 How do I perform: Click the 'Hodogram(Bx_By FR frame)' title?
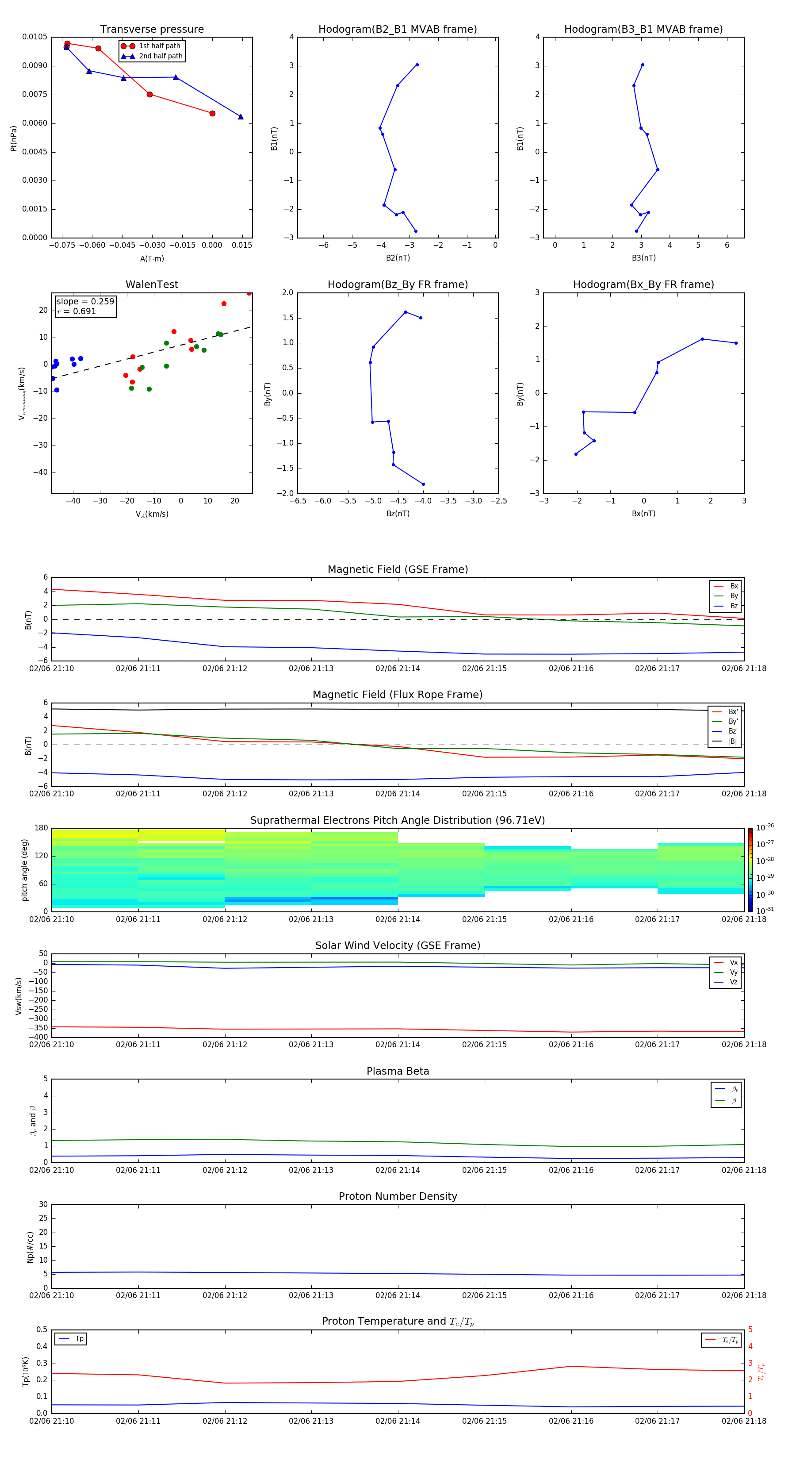point(643,284)
